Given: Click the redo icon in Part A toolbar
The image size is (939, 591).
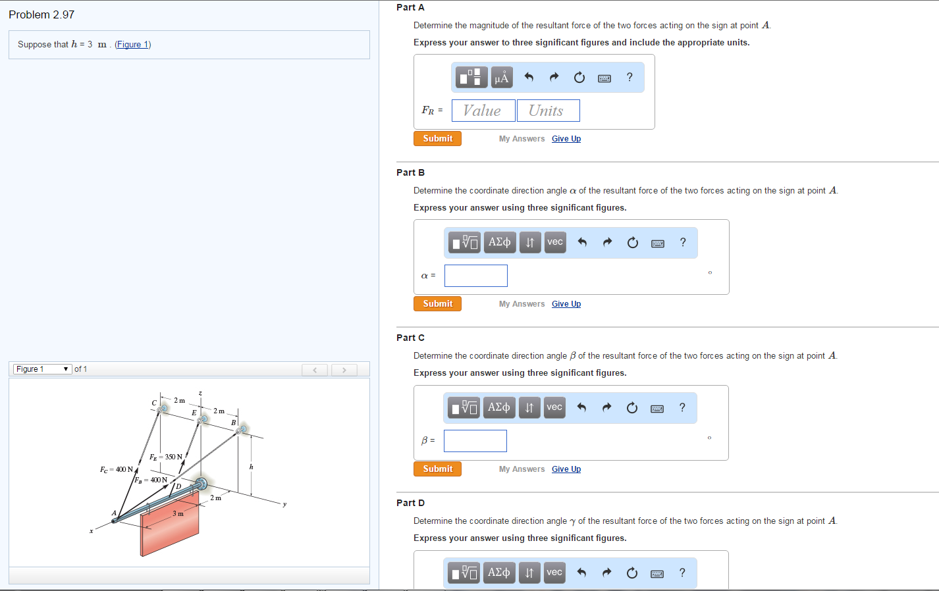Looking at the screenshot, I should 554,77.
